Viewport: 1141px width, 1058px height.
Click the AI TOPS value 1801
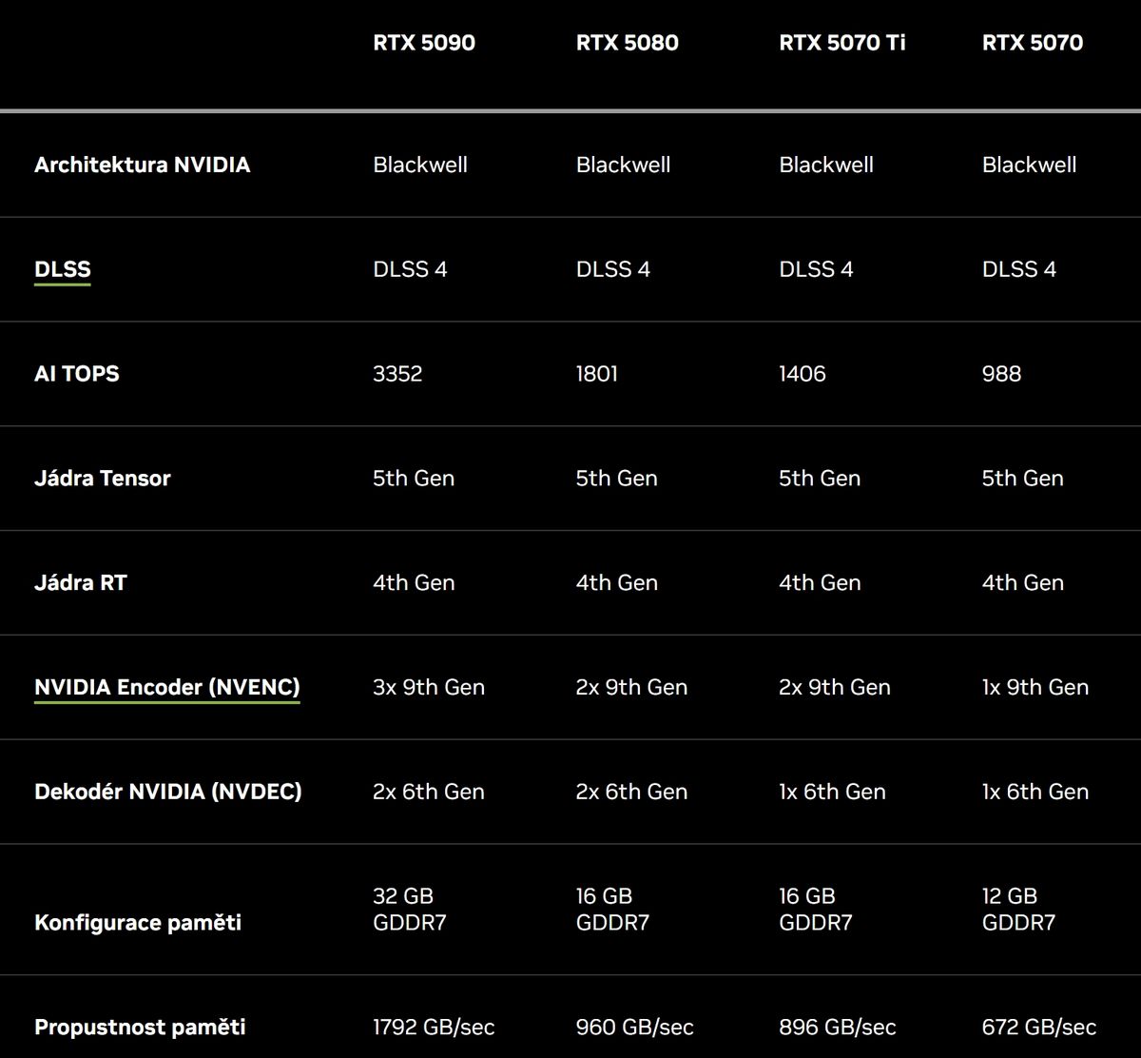pos(597,373)
